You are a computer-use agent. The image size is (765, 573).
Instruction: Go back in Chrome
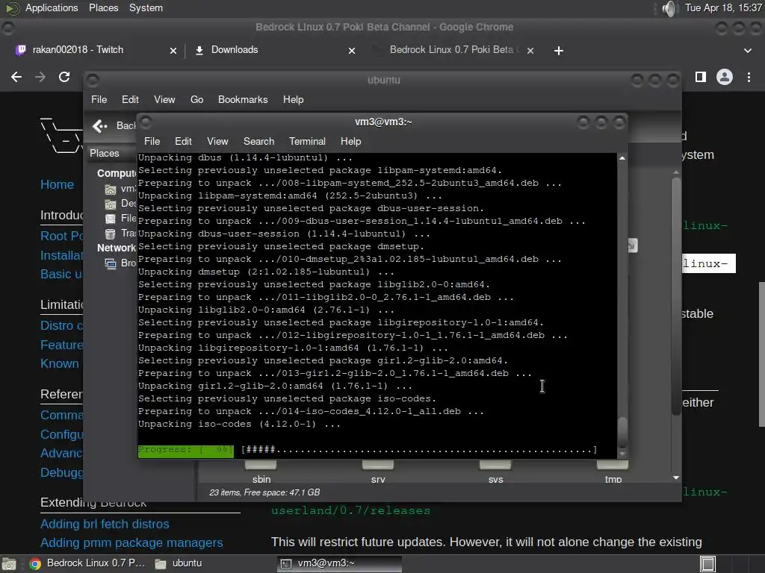(16, 77)
